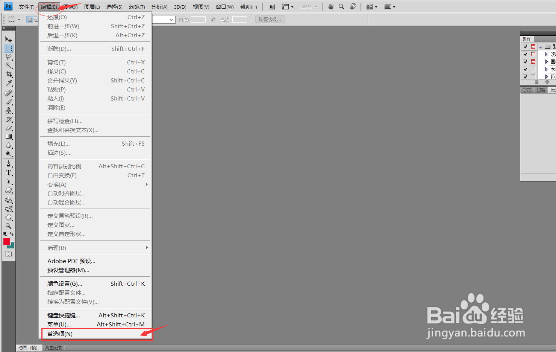Viewport: 556px width, 352px height.
Task: Click the record button in Actions panel
Action: [547, 82]
